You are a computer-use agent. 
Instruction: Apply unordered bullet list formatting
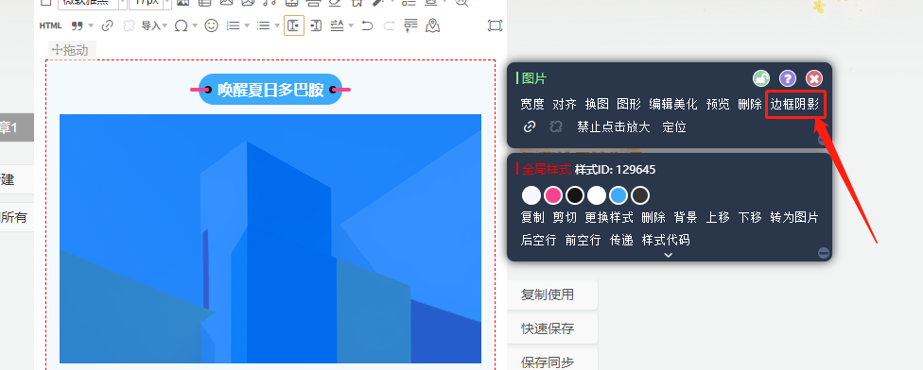[264, 25]
